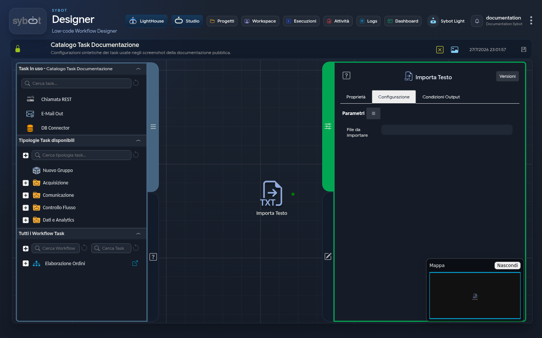Click the notification bell icon
The image size is (542, 338).
pyautogui.click(x=477, y=21)
